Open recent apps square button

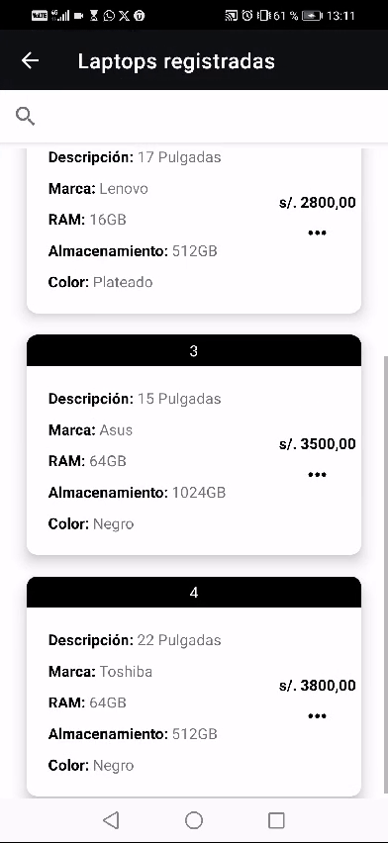pyautogui.click(x=276, y=820)
